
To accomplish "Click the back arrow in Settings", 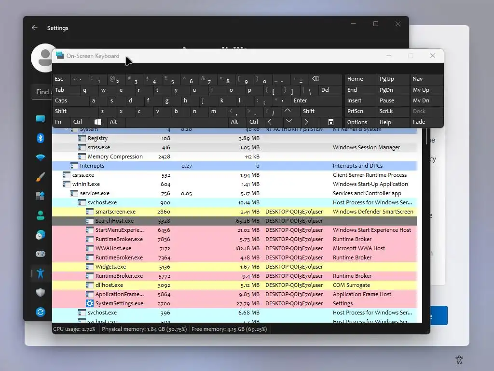I will (34, 28).
